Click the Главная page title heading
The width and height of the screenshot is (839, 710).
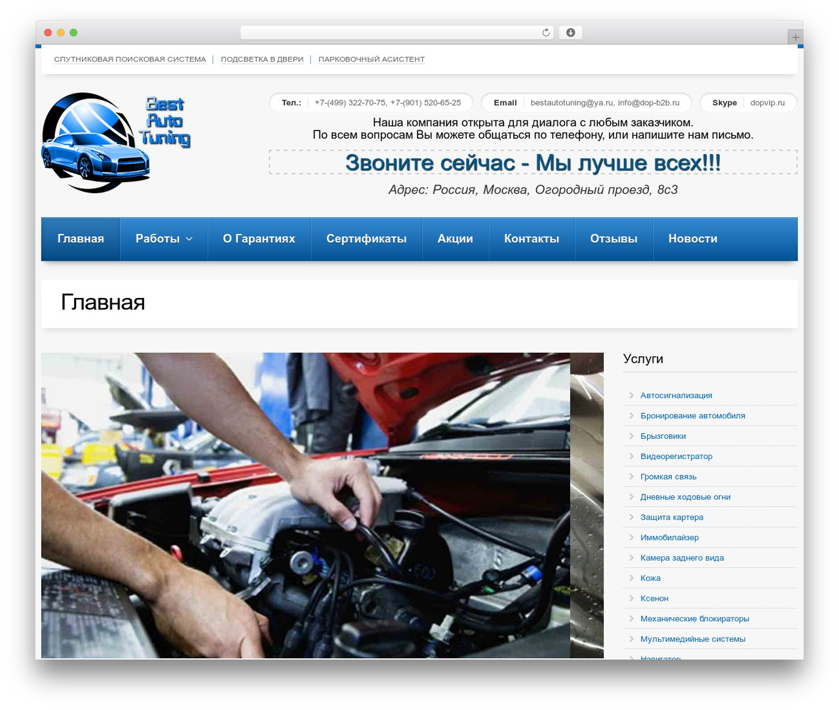[x=103, y=303]
